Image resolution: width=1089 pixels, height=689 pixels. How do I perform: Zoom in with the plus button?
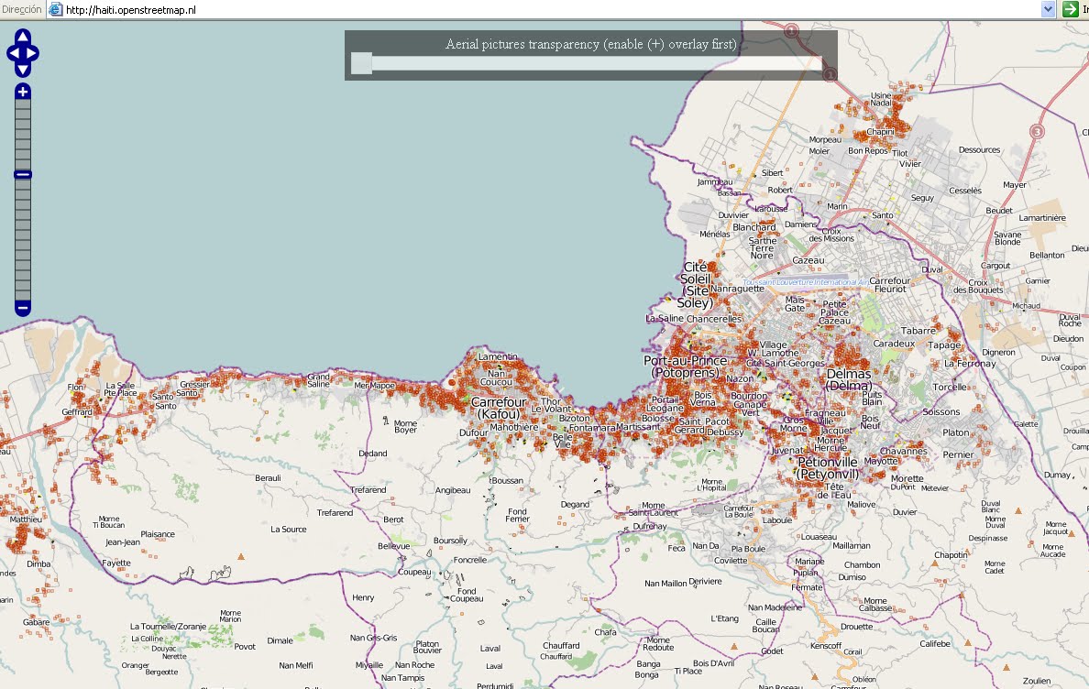click(x=23, y=92)
